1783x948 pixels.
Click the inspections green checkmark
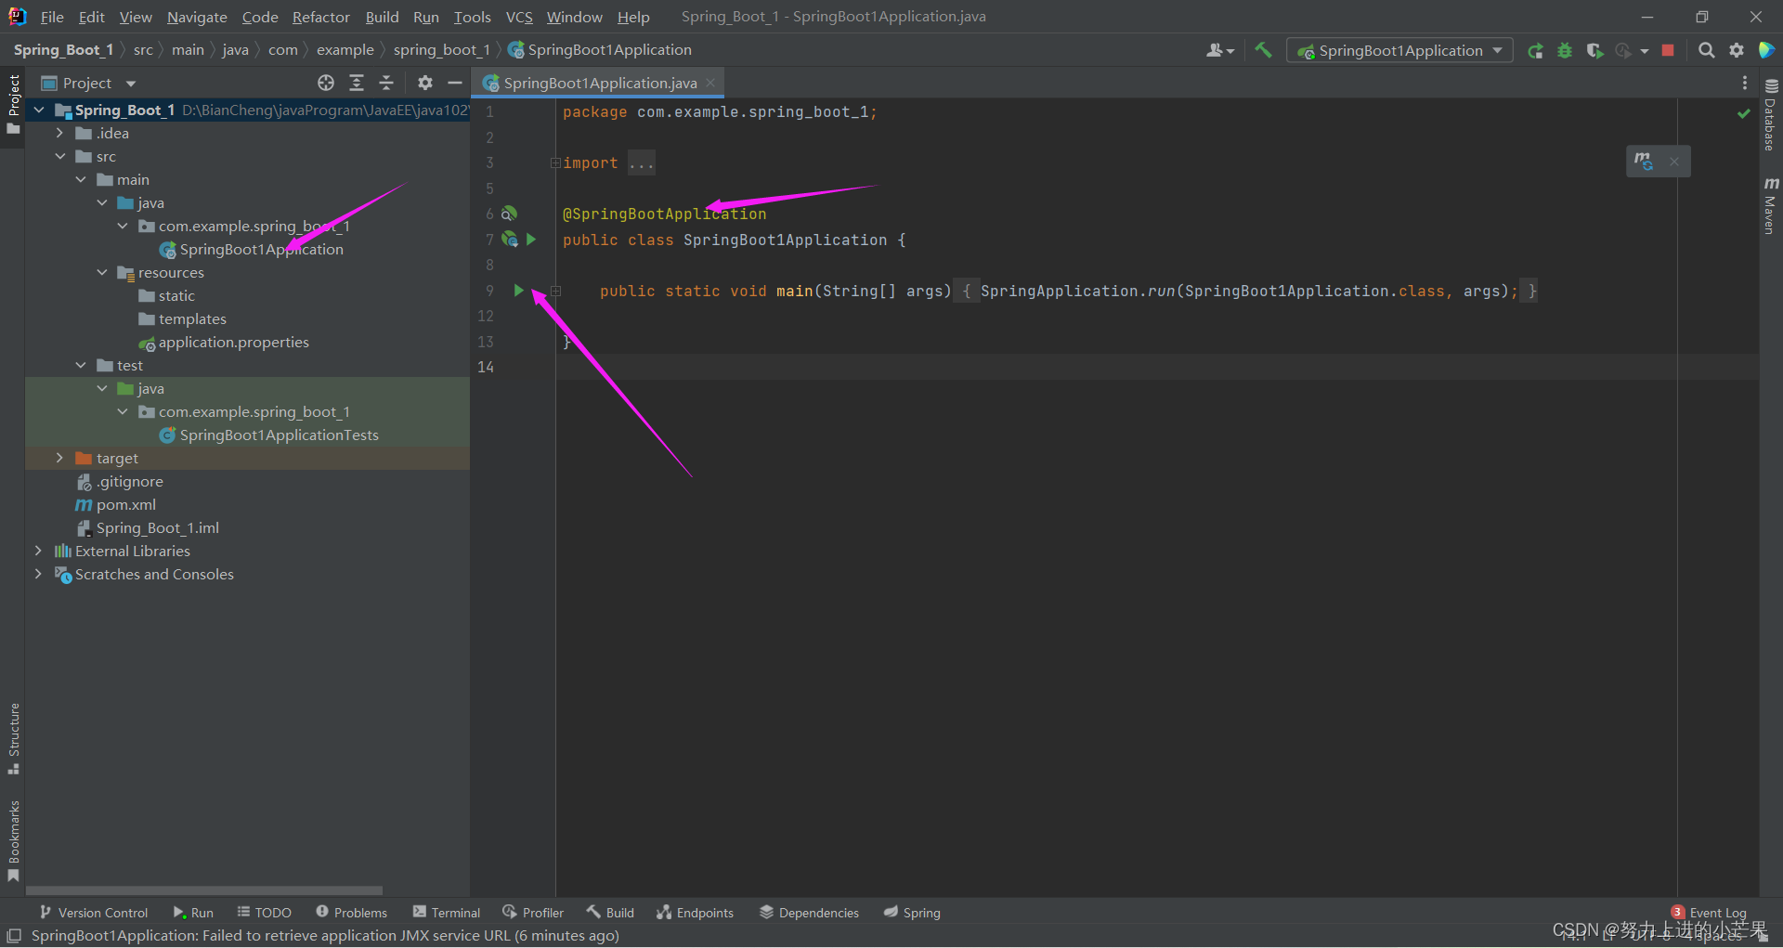tap(1743, 113)
